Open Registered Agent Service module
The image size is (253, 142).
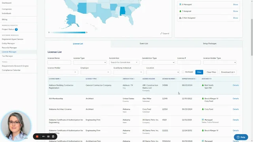[13, 39]
